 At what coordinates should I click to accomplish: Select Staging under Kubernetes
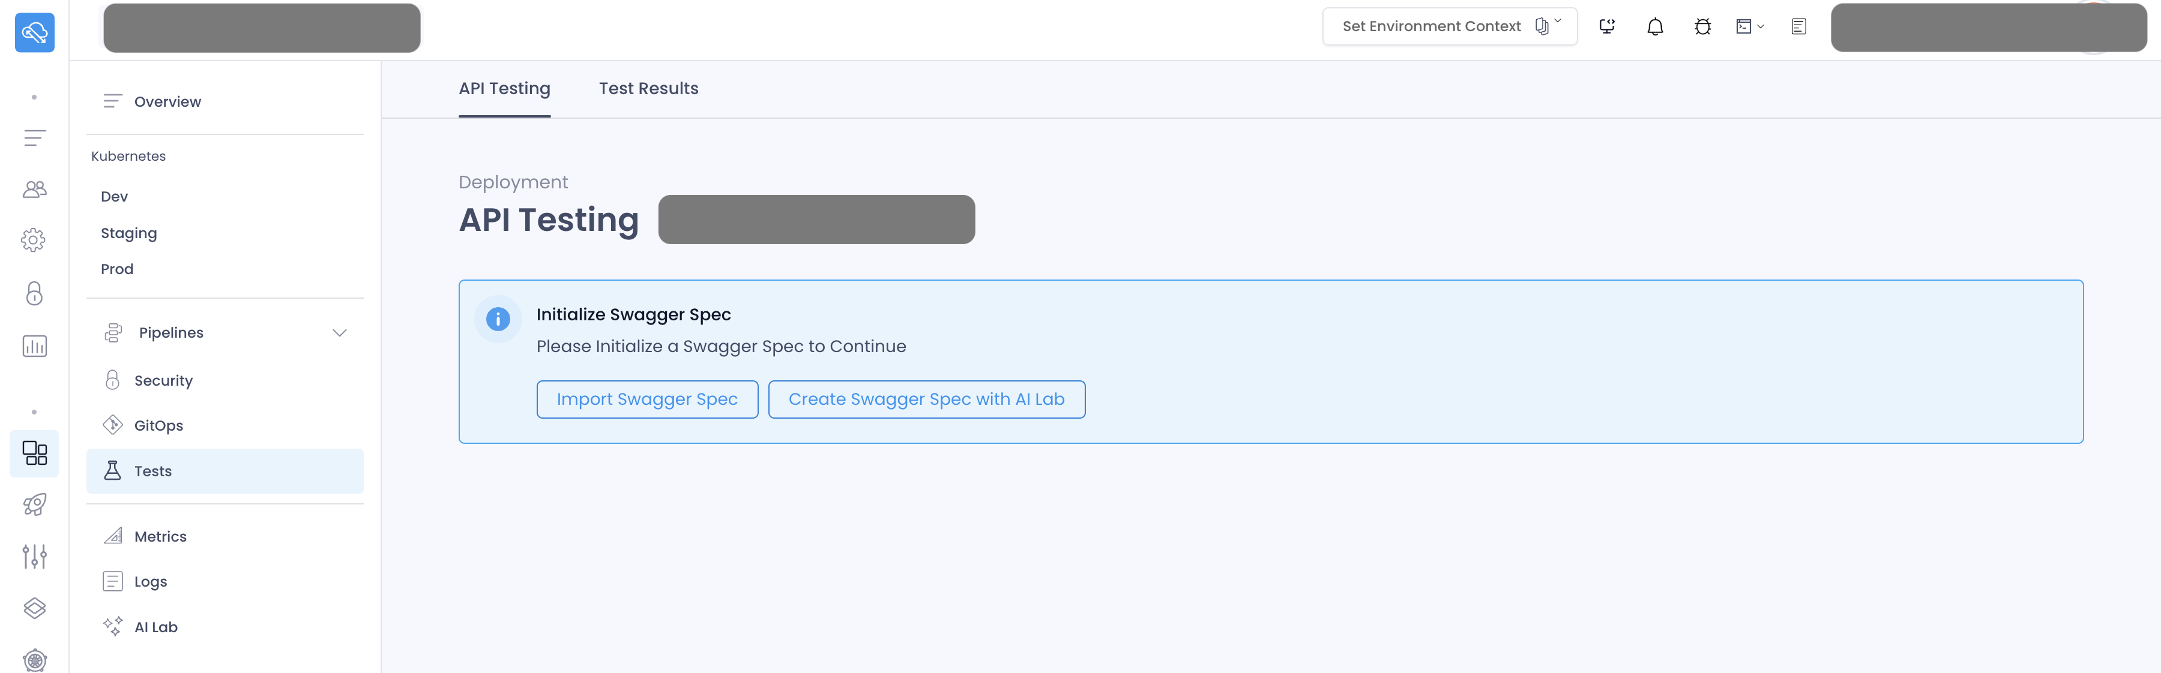tap(129, 233)
